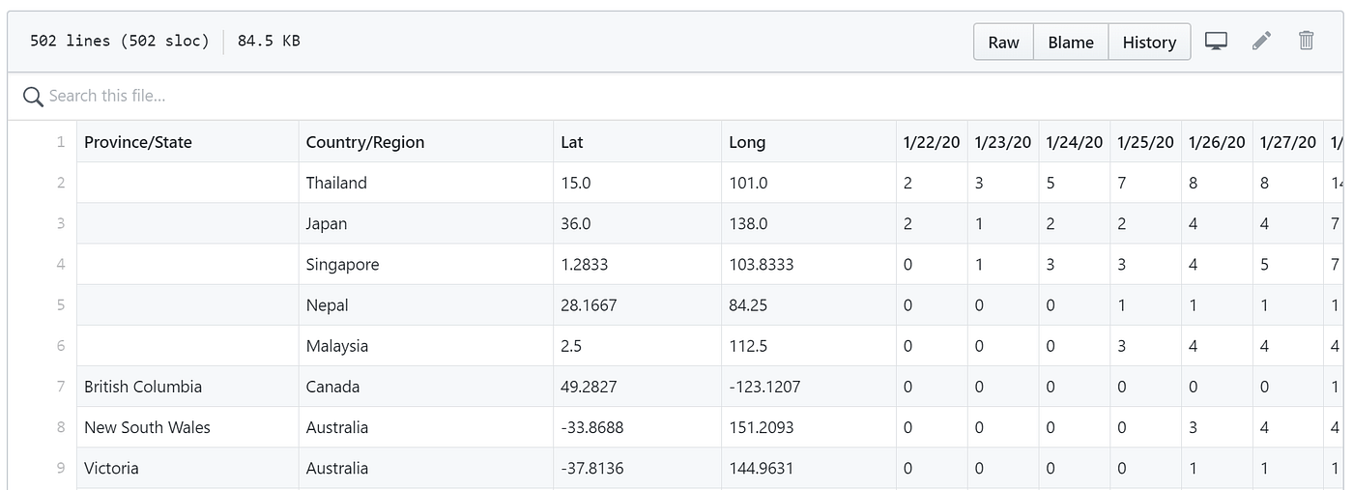
Task: Open the Blame view
Action: pyautogui.click(x=1071, y=42)
